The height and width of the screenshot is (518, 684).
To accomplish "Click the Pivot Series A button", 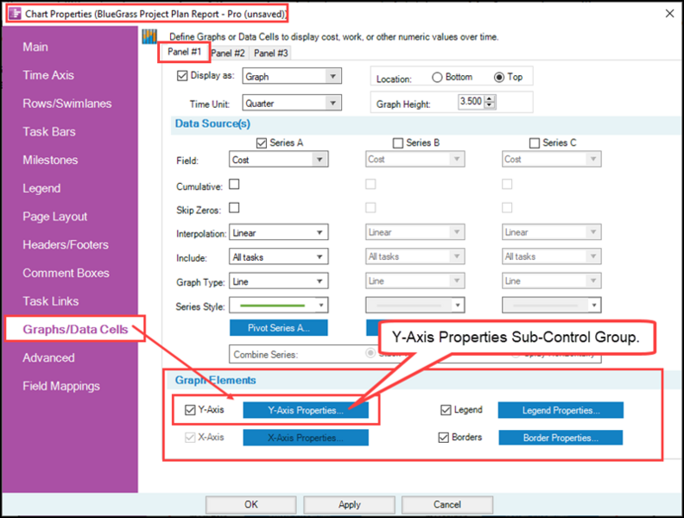I will click(279, 328).
